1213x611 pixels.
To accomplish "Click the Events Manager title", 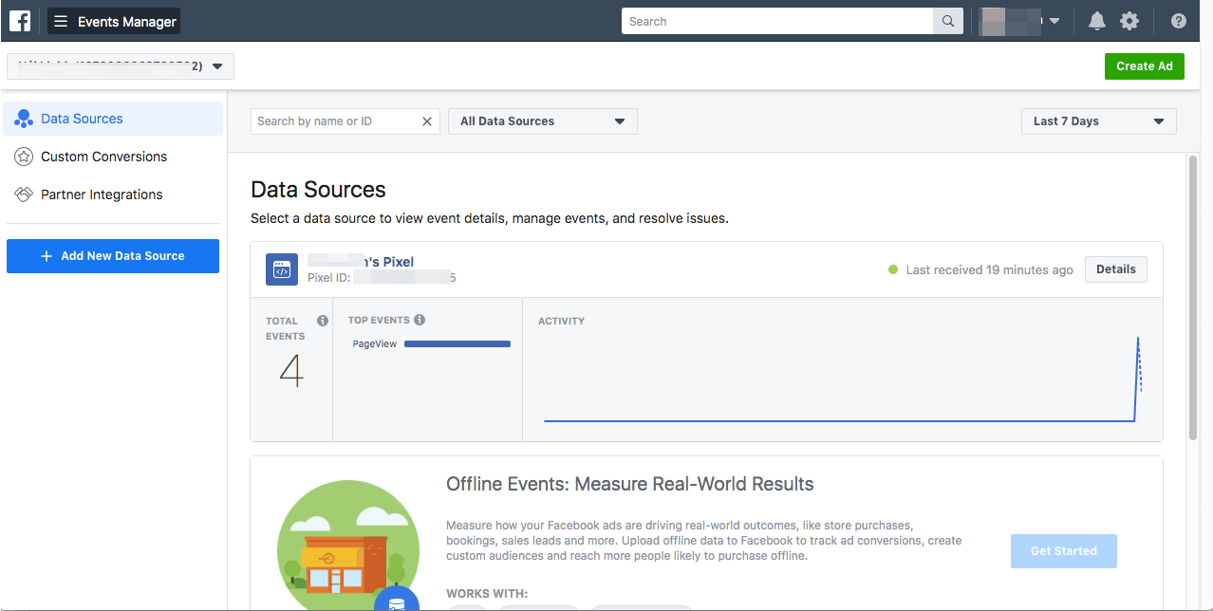I will [x=127, y=21].
